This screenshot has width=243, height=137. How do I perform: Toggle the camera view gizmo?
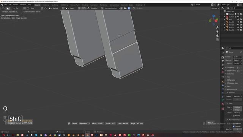(x=217, y=35)
